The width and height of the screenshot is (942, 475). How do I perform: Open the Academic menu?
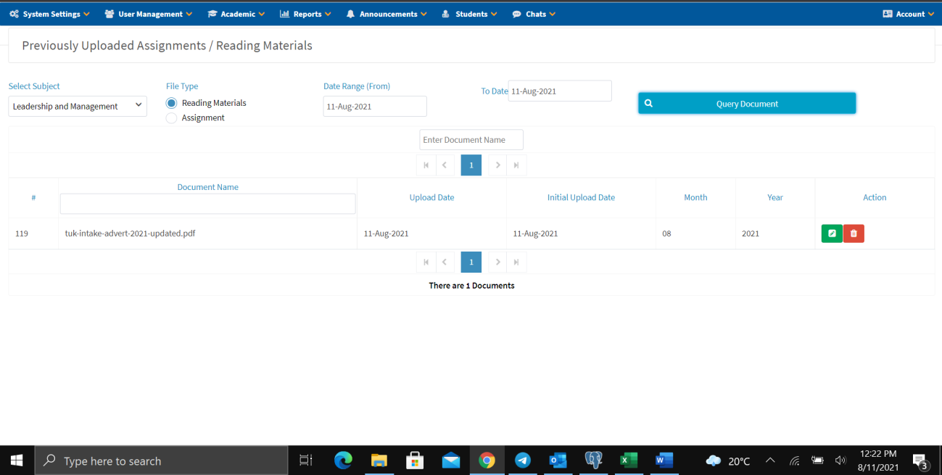[x=236, y=13]
